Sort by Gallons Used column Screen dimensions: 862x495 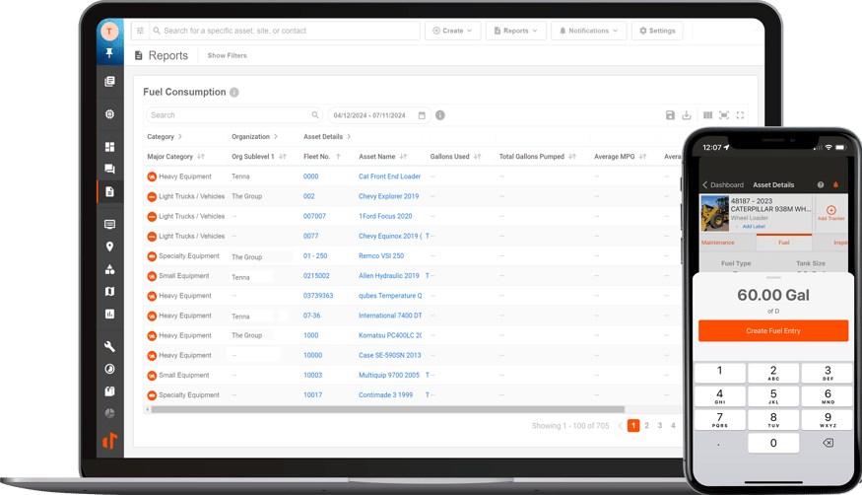478,157
